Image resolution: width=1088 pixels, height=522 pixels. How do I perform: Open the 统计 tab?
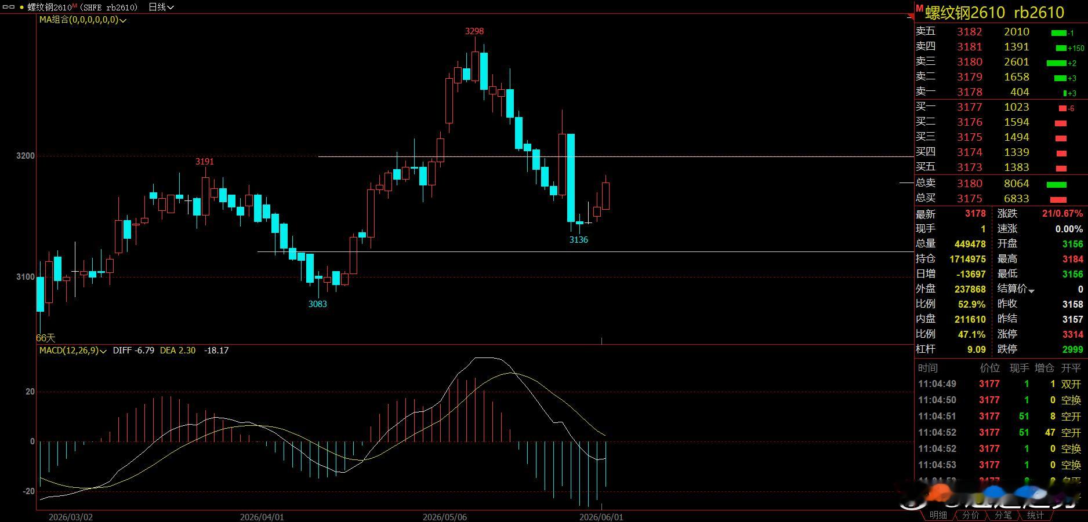[x=1035, y=515]
